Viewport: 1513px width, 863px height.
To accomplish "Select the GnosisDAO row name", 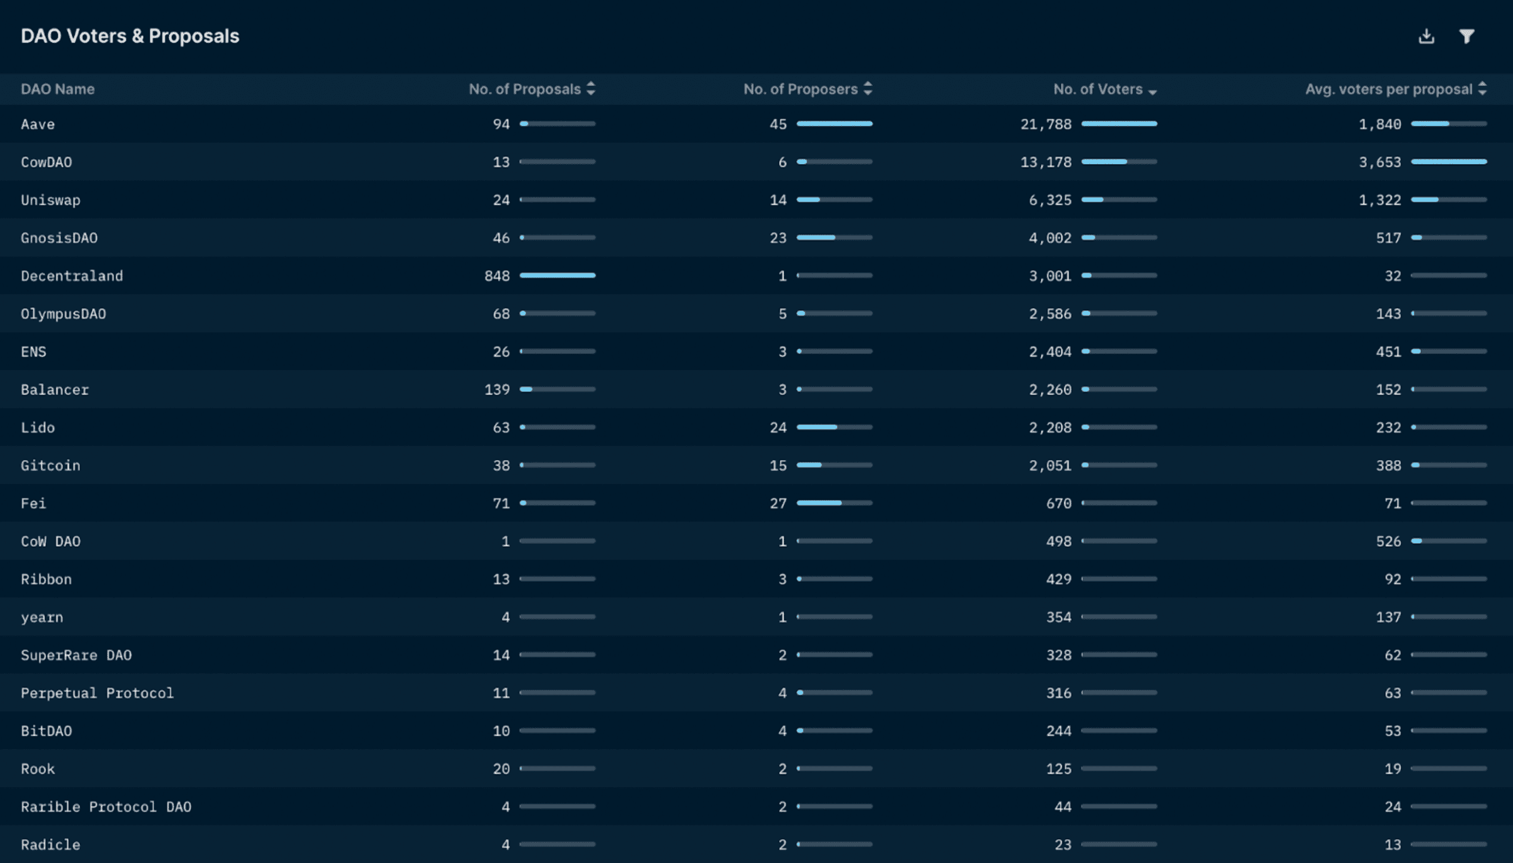I will [59, 238].
